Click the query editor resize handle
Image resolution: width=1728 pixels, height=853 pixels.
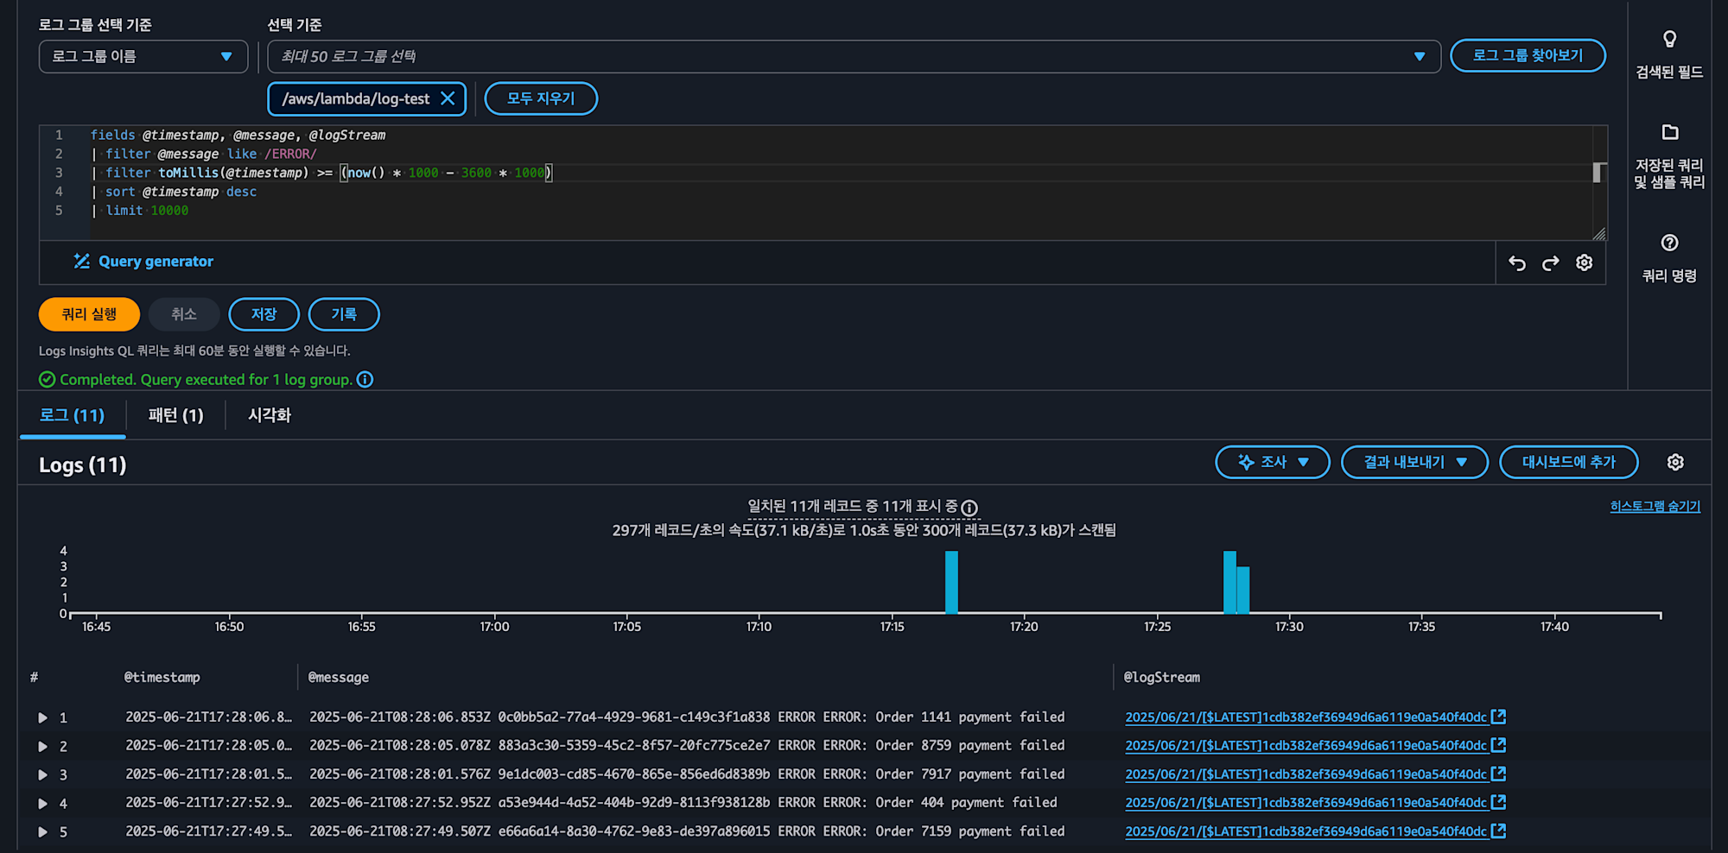pos(1599,234)
